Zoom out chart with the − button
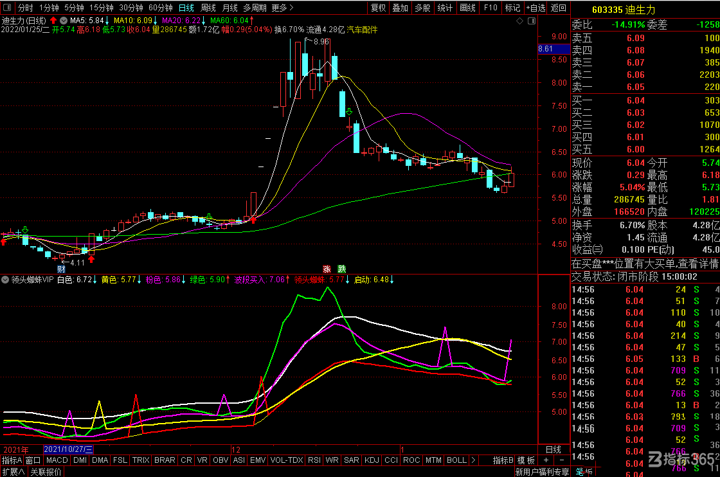The height and width of the screenshot is (477, 720). point(562,460)
